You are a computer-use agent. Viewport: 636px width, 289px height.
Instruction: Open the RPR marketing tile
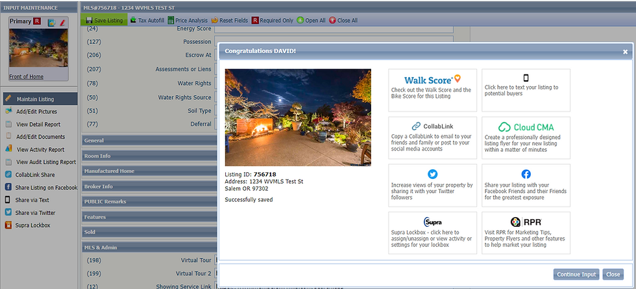(x=526, y=233)
